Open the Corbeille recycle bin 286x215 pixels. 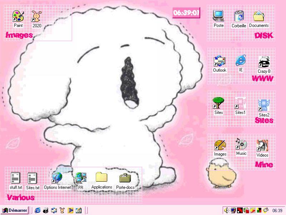(239, 16)
